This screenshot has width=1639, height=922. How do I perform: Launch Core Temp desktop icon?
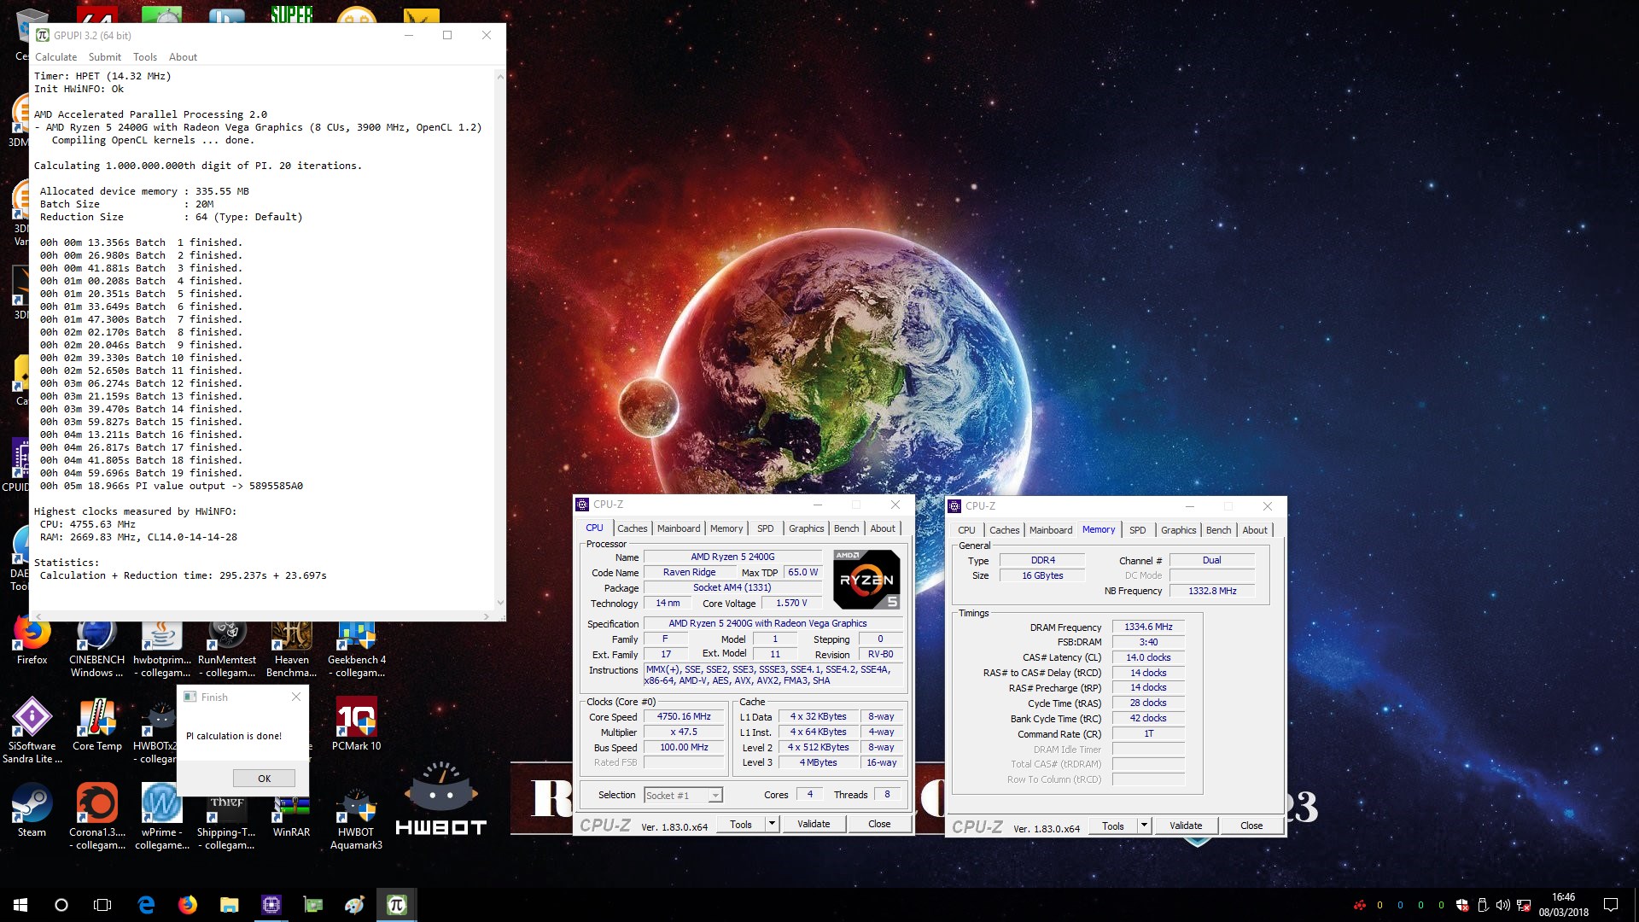click(x=97, y=726)
